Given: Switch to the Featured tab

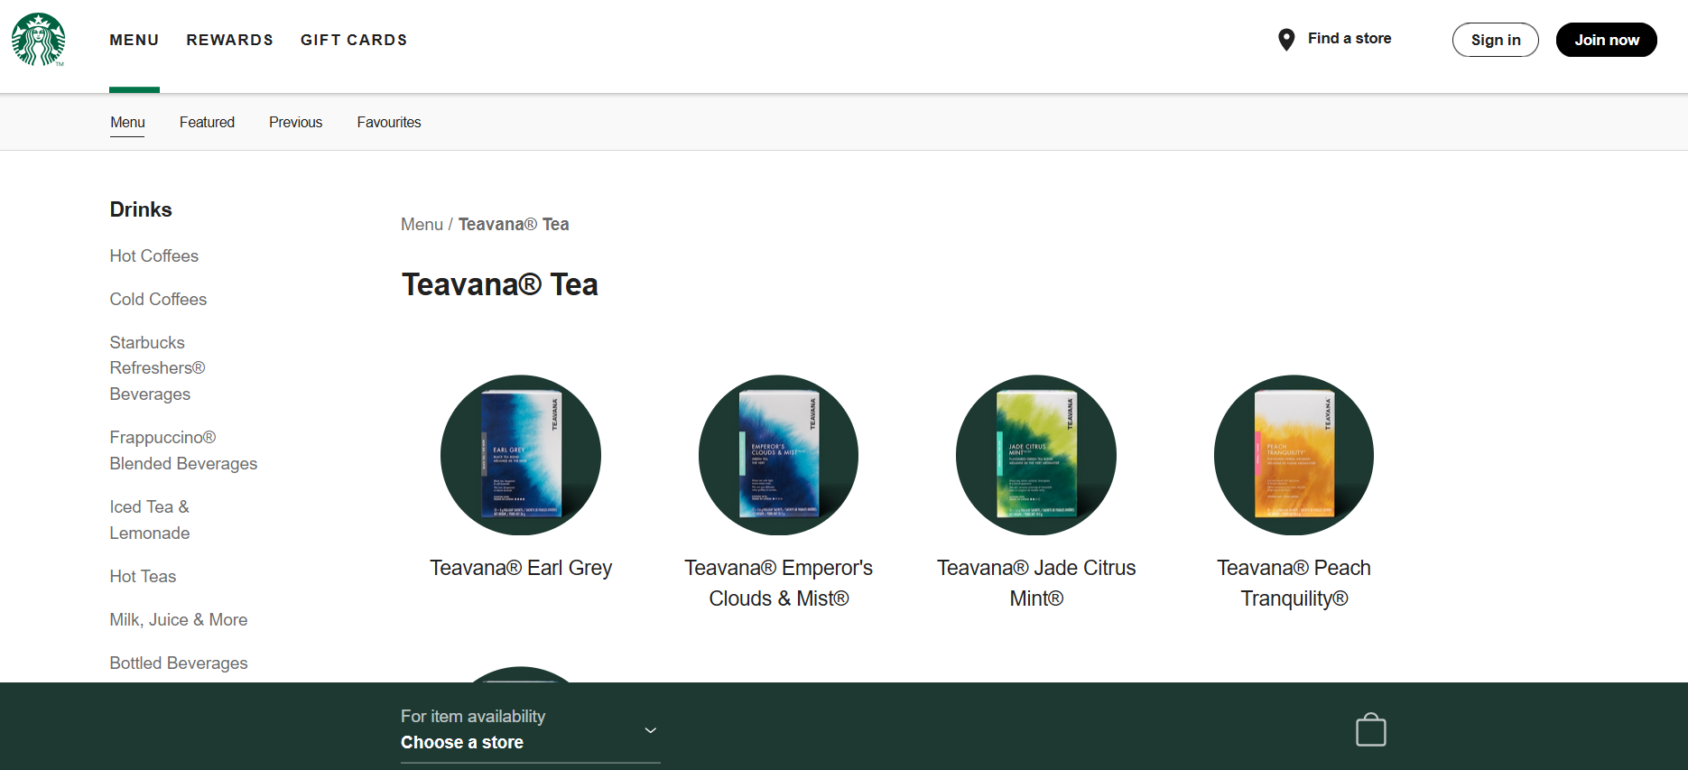Looking at the screenshot, I should (x=207, y=122).
